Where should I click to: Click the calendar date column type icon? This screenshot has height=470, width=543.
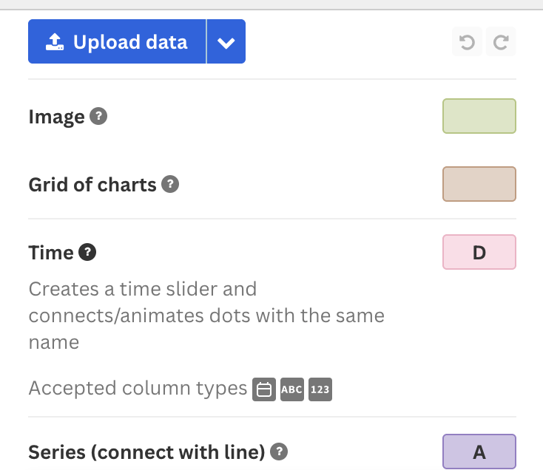pos(264,389)
